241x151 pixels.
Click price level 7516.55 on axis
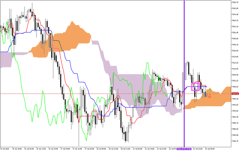click(235, 69)
